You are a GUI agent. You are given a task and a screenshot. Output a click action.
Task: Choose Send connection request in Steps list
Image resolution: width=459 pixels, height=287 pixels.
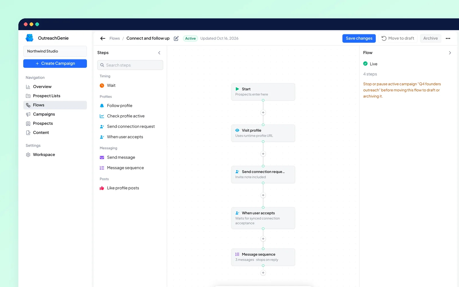[130, 127]
